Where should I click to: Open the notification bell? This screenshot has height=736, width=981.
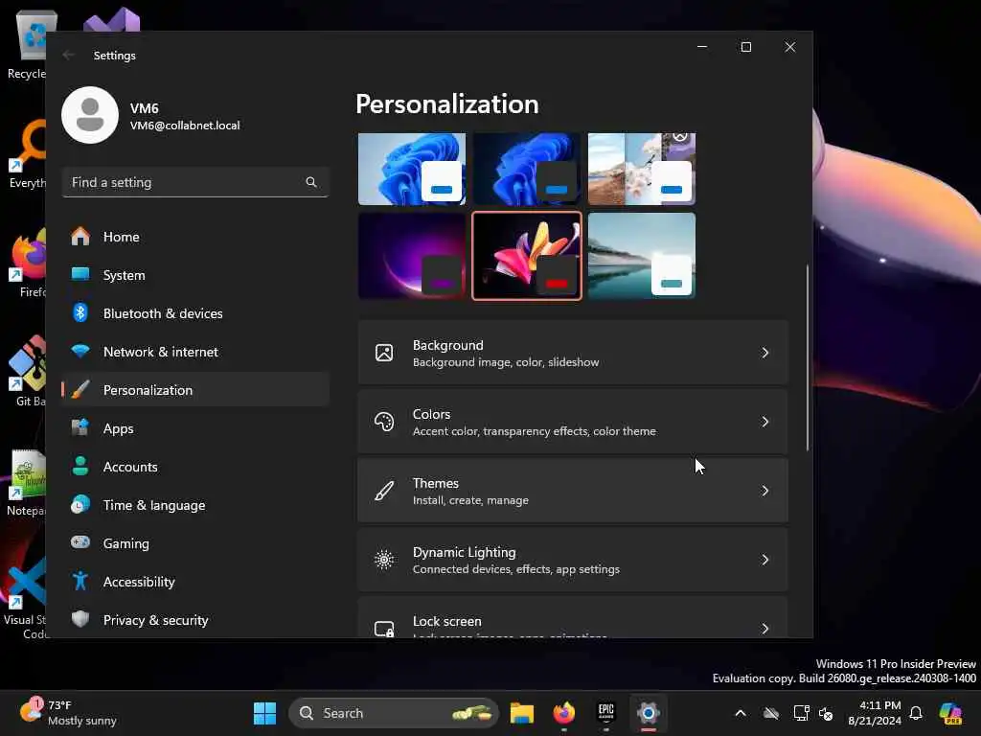(x=916, y=713)
